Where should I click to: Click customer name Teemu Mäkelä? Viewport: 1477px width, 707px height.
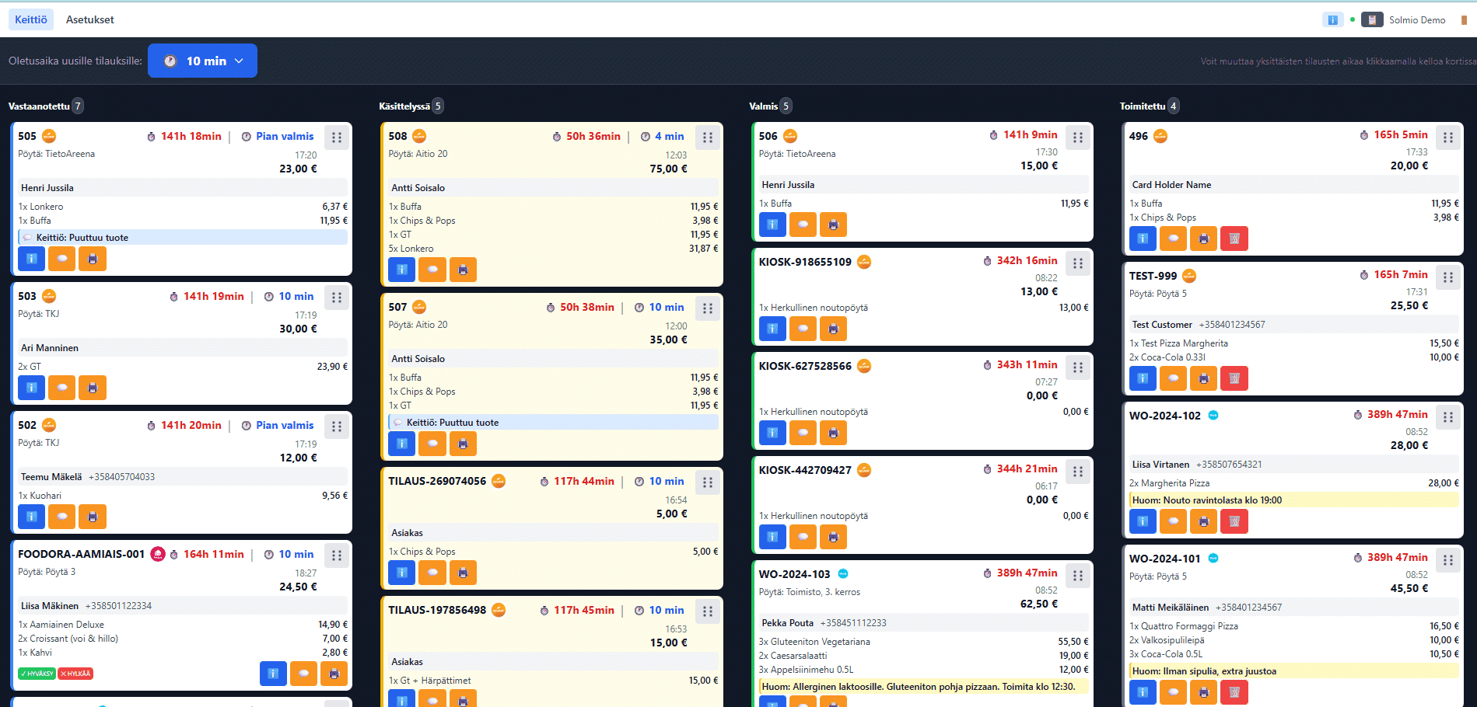coord(51,477)
